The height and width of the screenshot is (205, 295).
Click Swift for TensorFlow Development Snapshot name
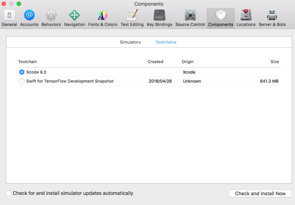(x=70, y=81)
